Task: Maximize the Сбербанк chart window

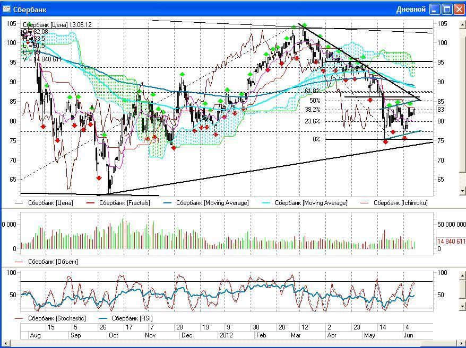Action: pyautogui.click(x=447, y=10)
